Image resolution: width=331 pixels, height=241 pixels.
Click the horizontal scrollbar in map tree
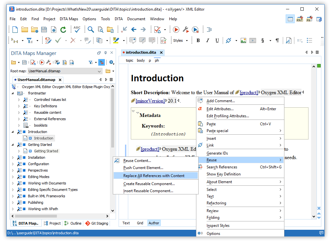pos(36,216)
